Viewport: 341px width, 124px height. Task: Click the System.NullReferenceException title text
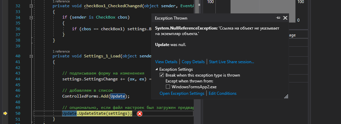click(x=186, y=29)
